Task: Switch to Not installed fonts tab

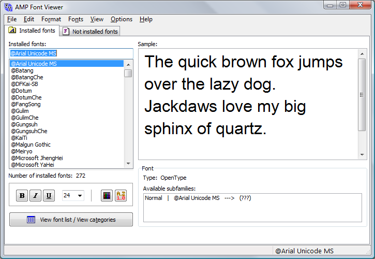Action: click(91, 32)
